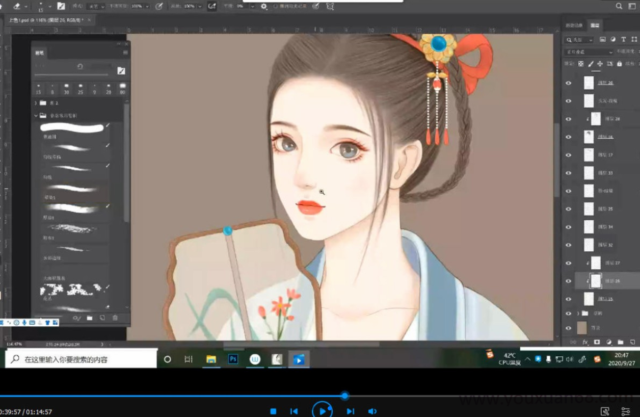This screenshot has width=640, height=417.
Task: Open the search icon at top right
Action: pyautogui.click(x=619, y=6)
